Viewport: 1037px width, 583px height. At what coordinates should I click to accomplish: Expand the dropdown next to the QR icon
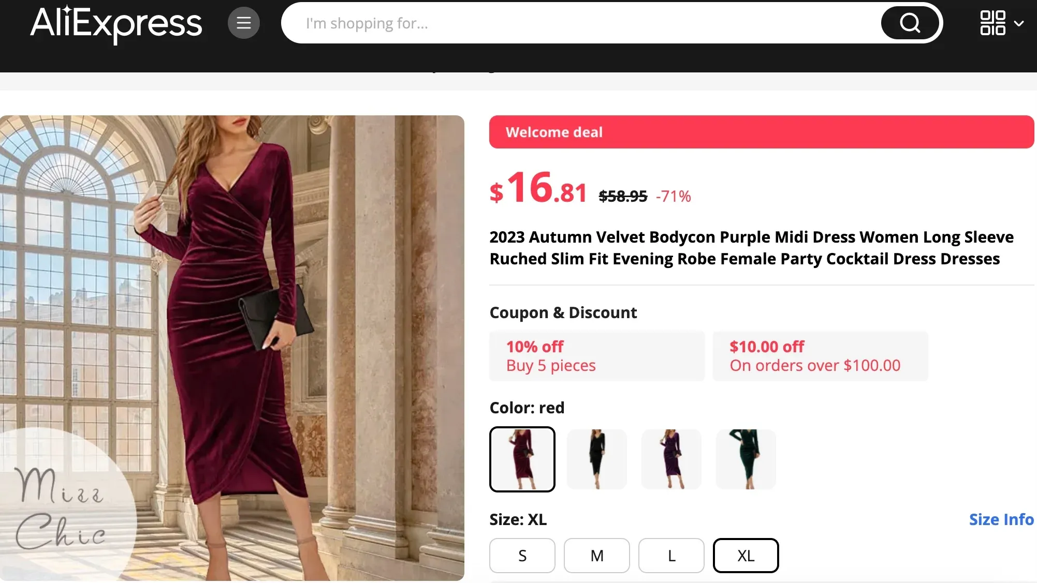tap(1020, 23)
